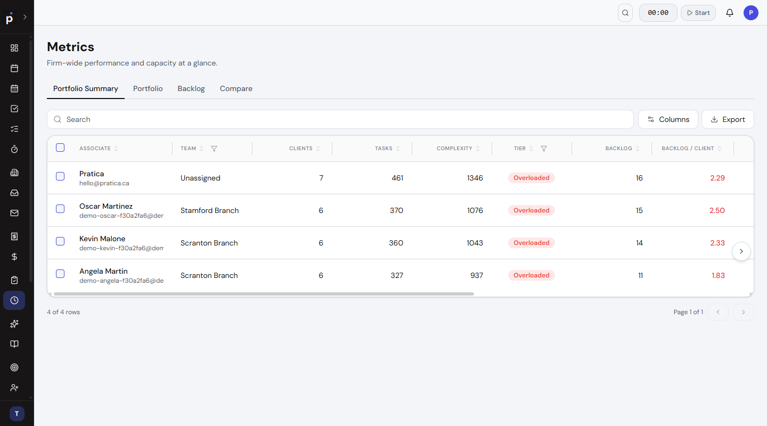
Task: Switch to the Compare tab
Action: click(x=236, y=88)
